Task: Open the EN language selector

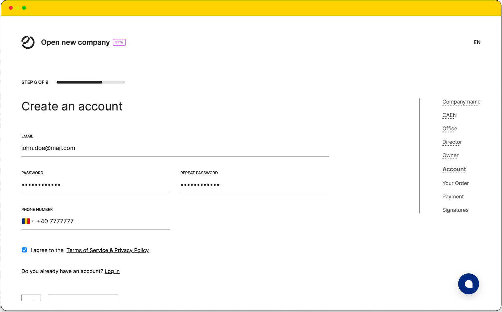Action: tap(477, 42)
